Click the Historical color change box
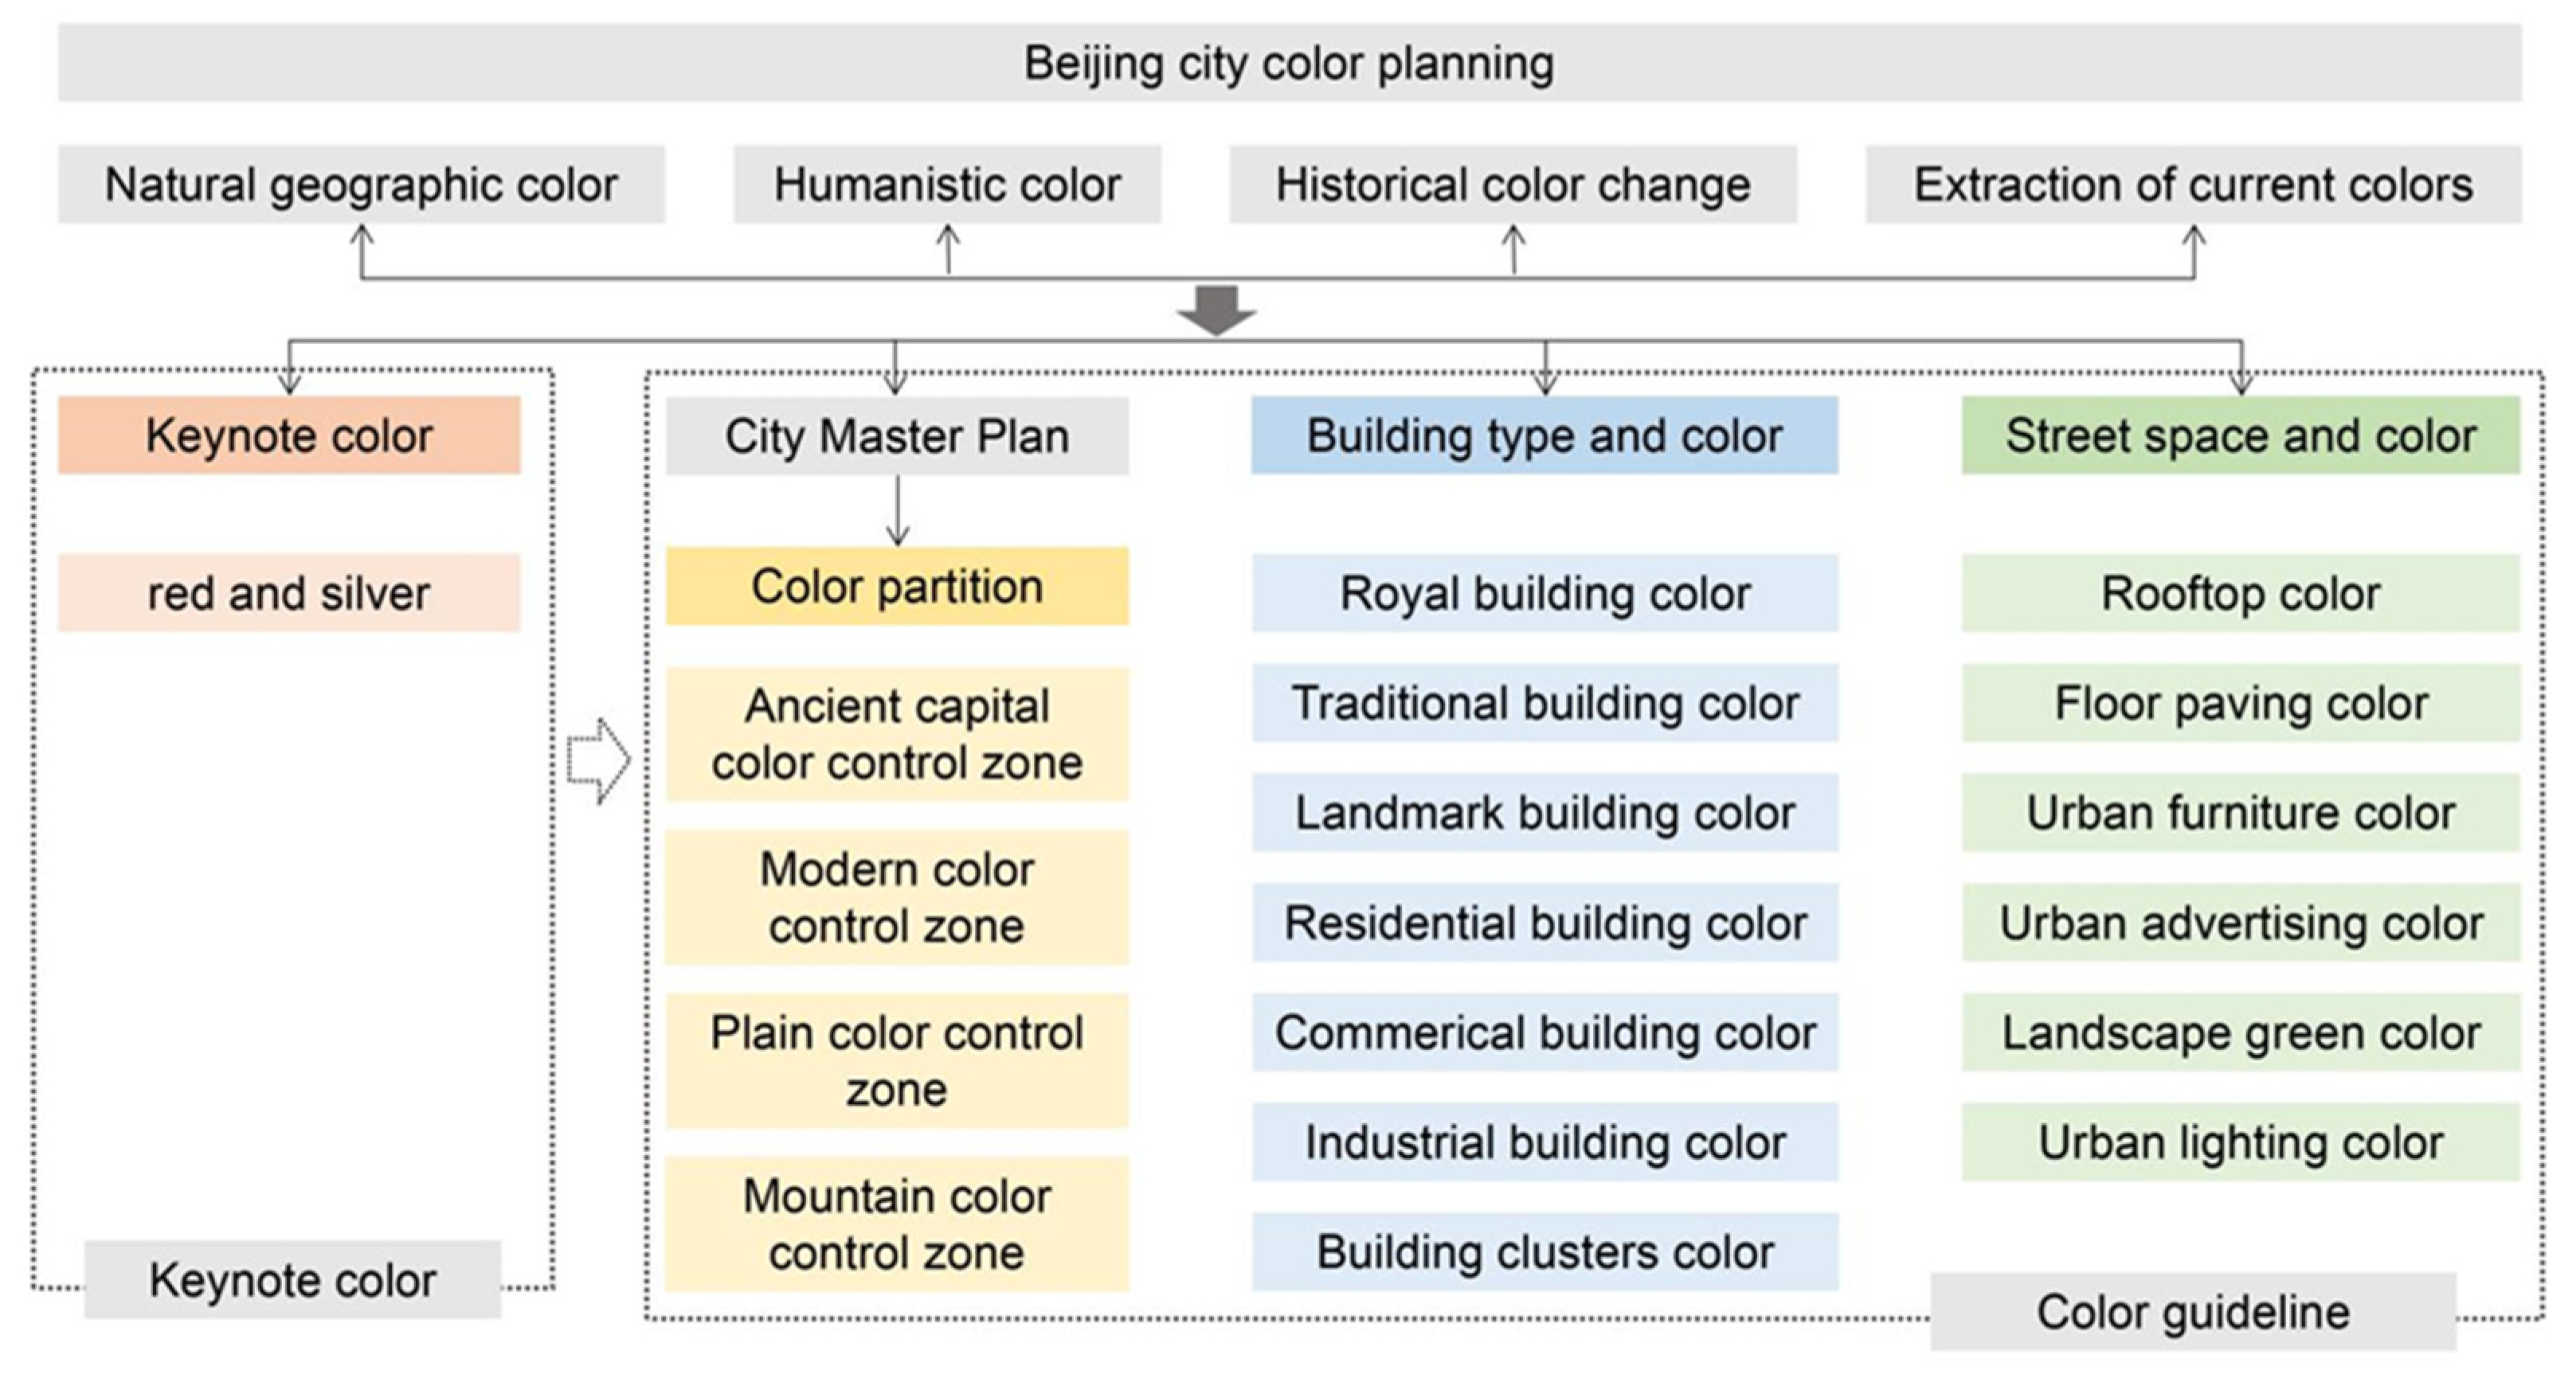Viewport: 2576px width, 1378px height. pyautogui.click(x=1512, y=185)
